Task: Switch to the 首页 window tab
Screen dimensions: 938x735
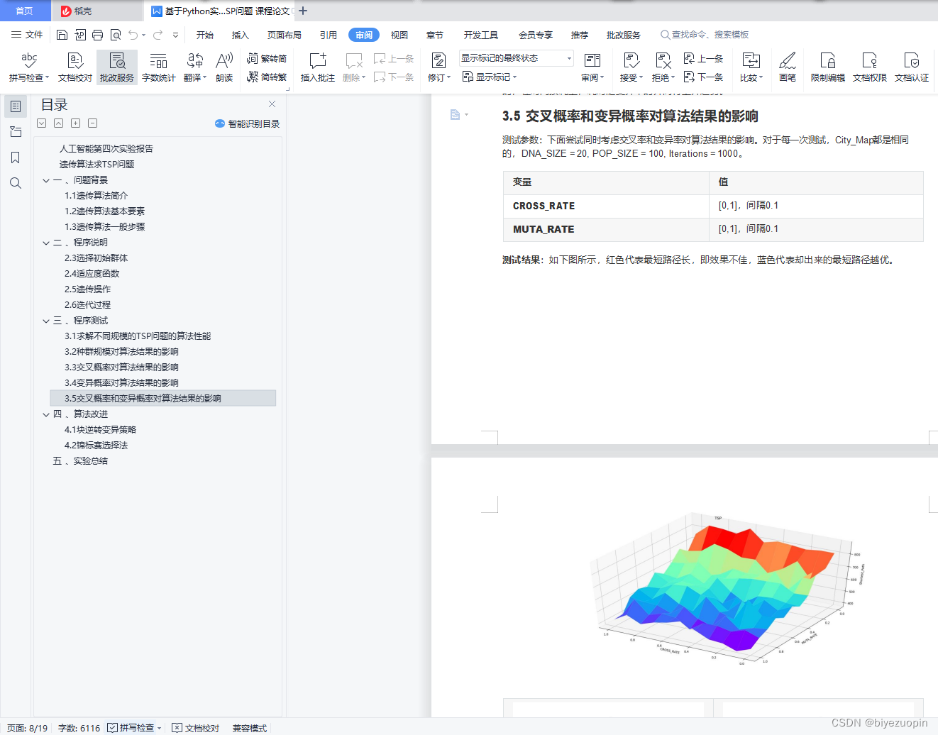Action: (24, 11)
